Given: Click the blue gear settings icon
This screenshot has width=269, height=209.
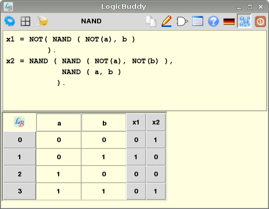Looking at the screenshot, I should click(9, 21).
